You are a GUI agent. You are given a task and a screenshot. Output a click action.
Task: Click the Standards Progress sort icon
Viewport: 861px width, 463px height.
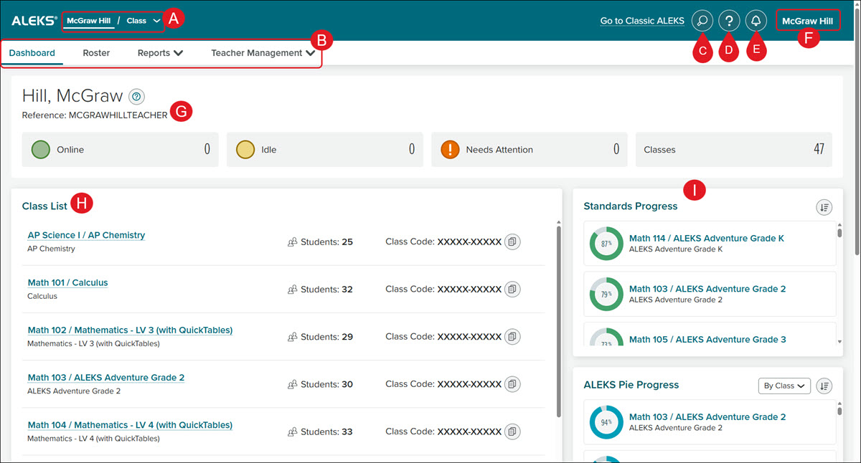824,207
